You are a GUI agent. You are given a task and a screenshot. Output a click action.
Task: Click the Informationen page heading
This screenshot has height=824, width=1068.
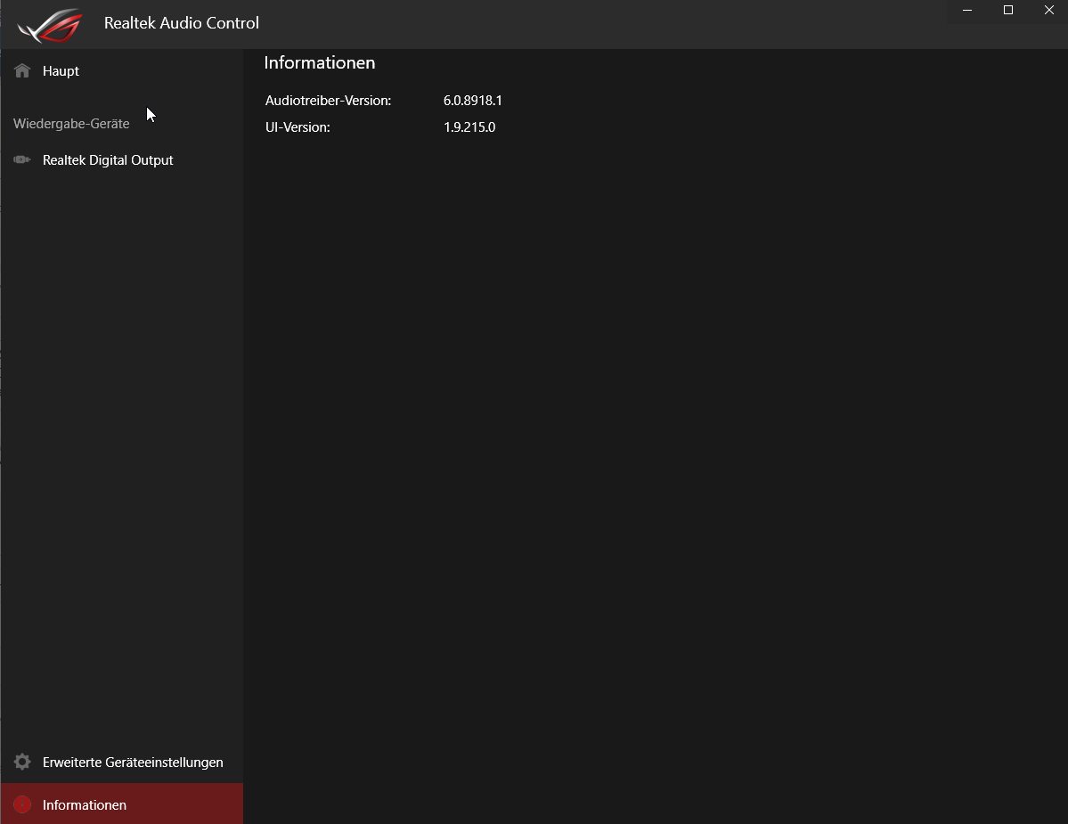320,62
